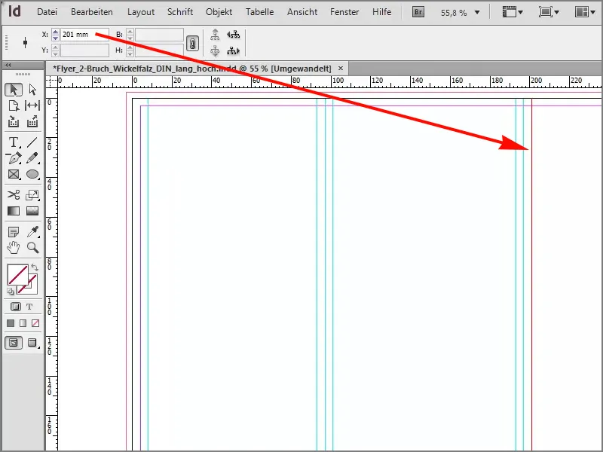Toggle formatting affects text

(x=29, y=307)
